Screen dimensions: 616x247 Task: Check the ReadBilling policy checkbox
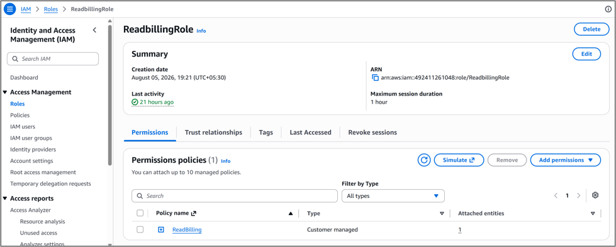pos(140,230)
